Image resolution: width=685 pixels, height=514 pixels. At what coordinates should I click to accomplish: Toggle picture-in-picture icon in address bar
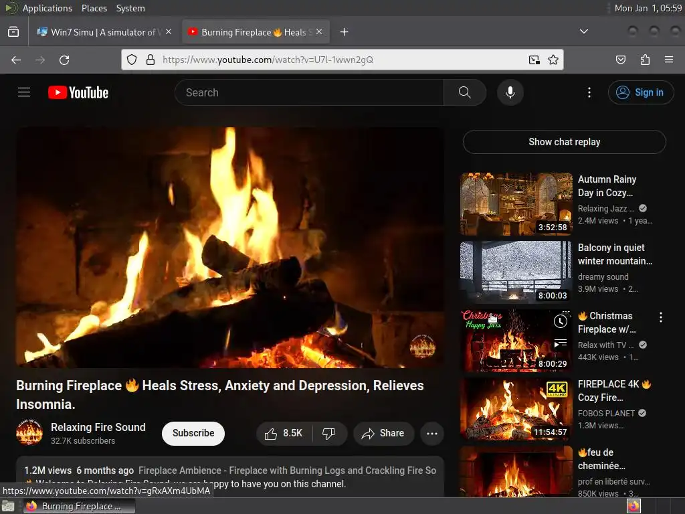(x=534, y=60)
